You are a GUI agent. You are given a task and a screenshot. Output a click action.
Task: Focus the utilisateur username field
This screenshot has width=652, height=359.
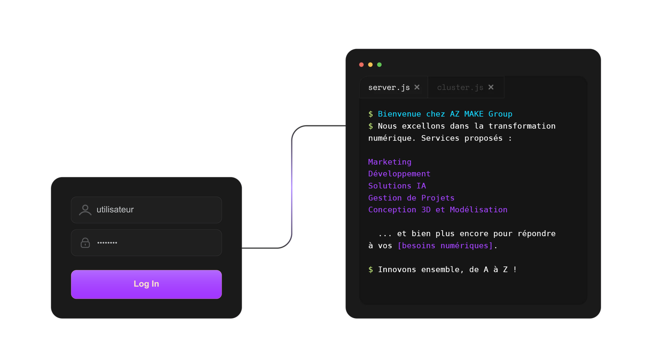click(x=155, y=210)
